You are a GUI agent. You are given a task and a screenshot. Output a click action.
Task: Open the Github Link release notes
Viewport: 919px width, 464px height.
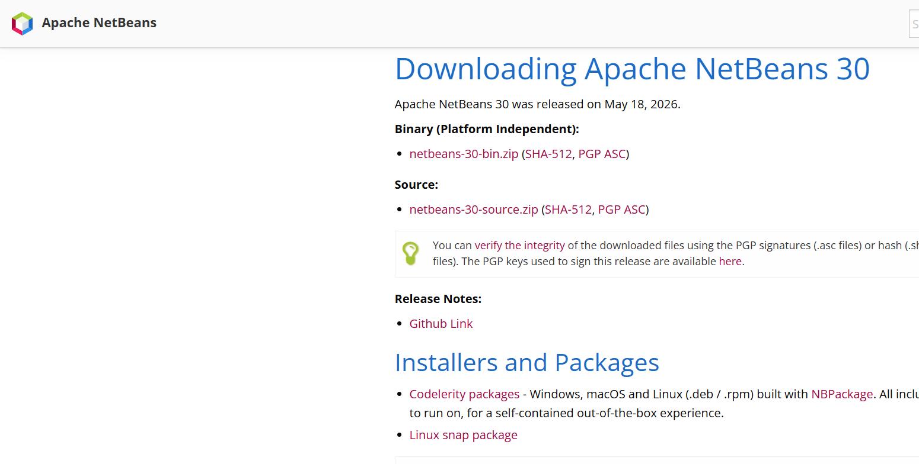(x=441, y=324)
